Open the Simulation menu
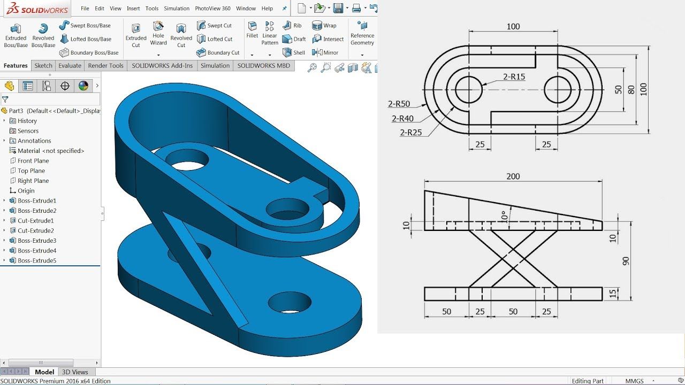Viewport: 685px width, 385px height. click(x=177, y=9)
